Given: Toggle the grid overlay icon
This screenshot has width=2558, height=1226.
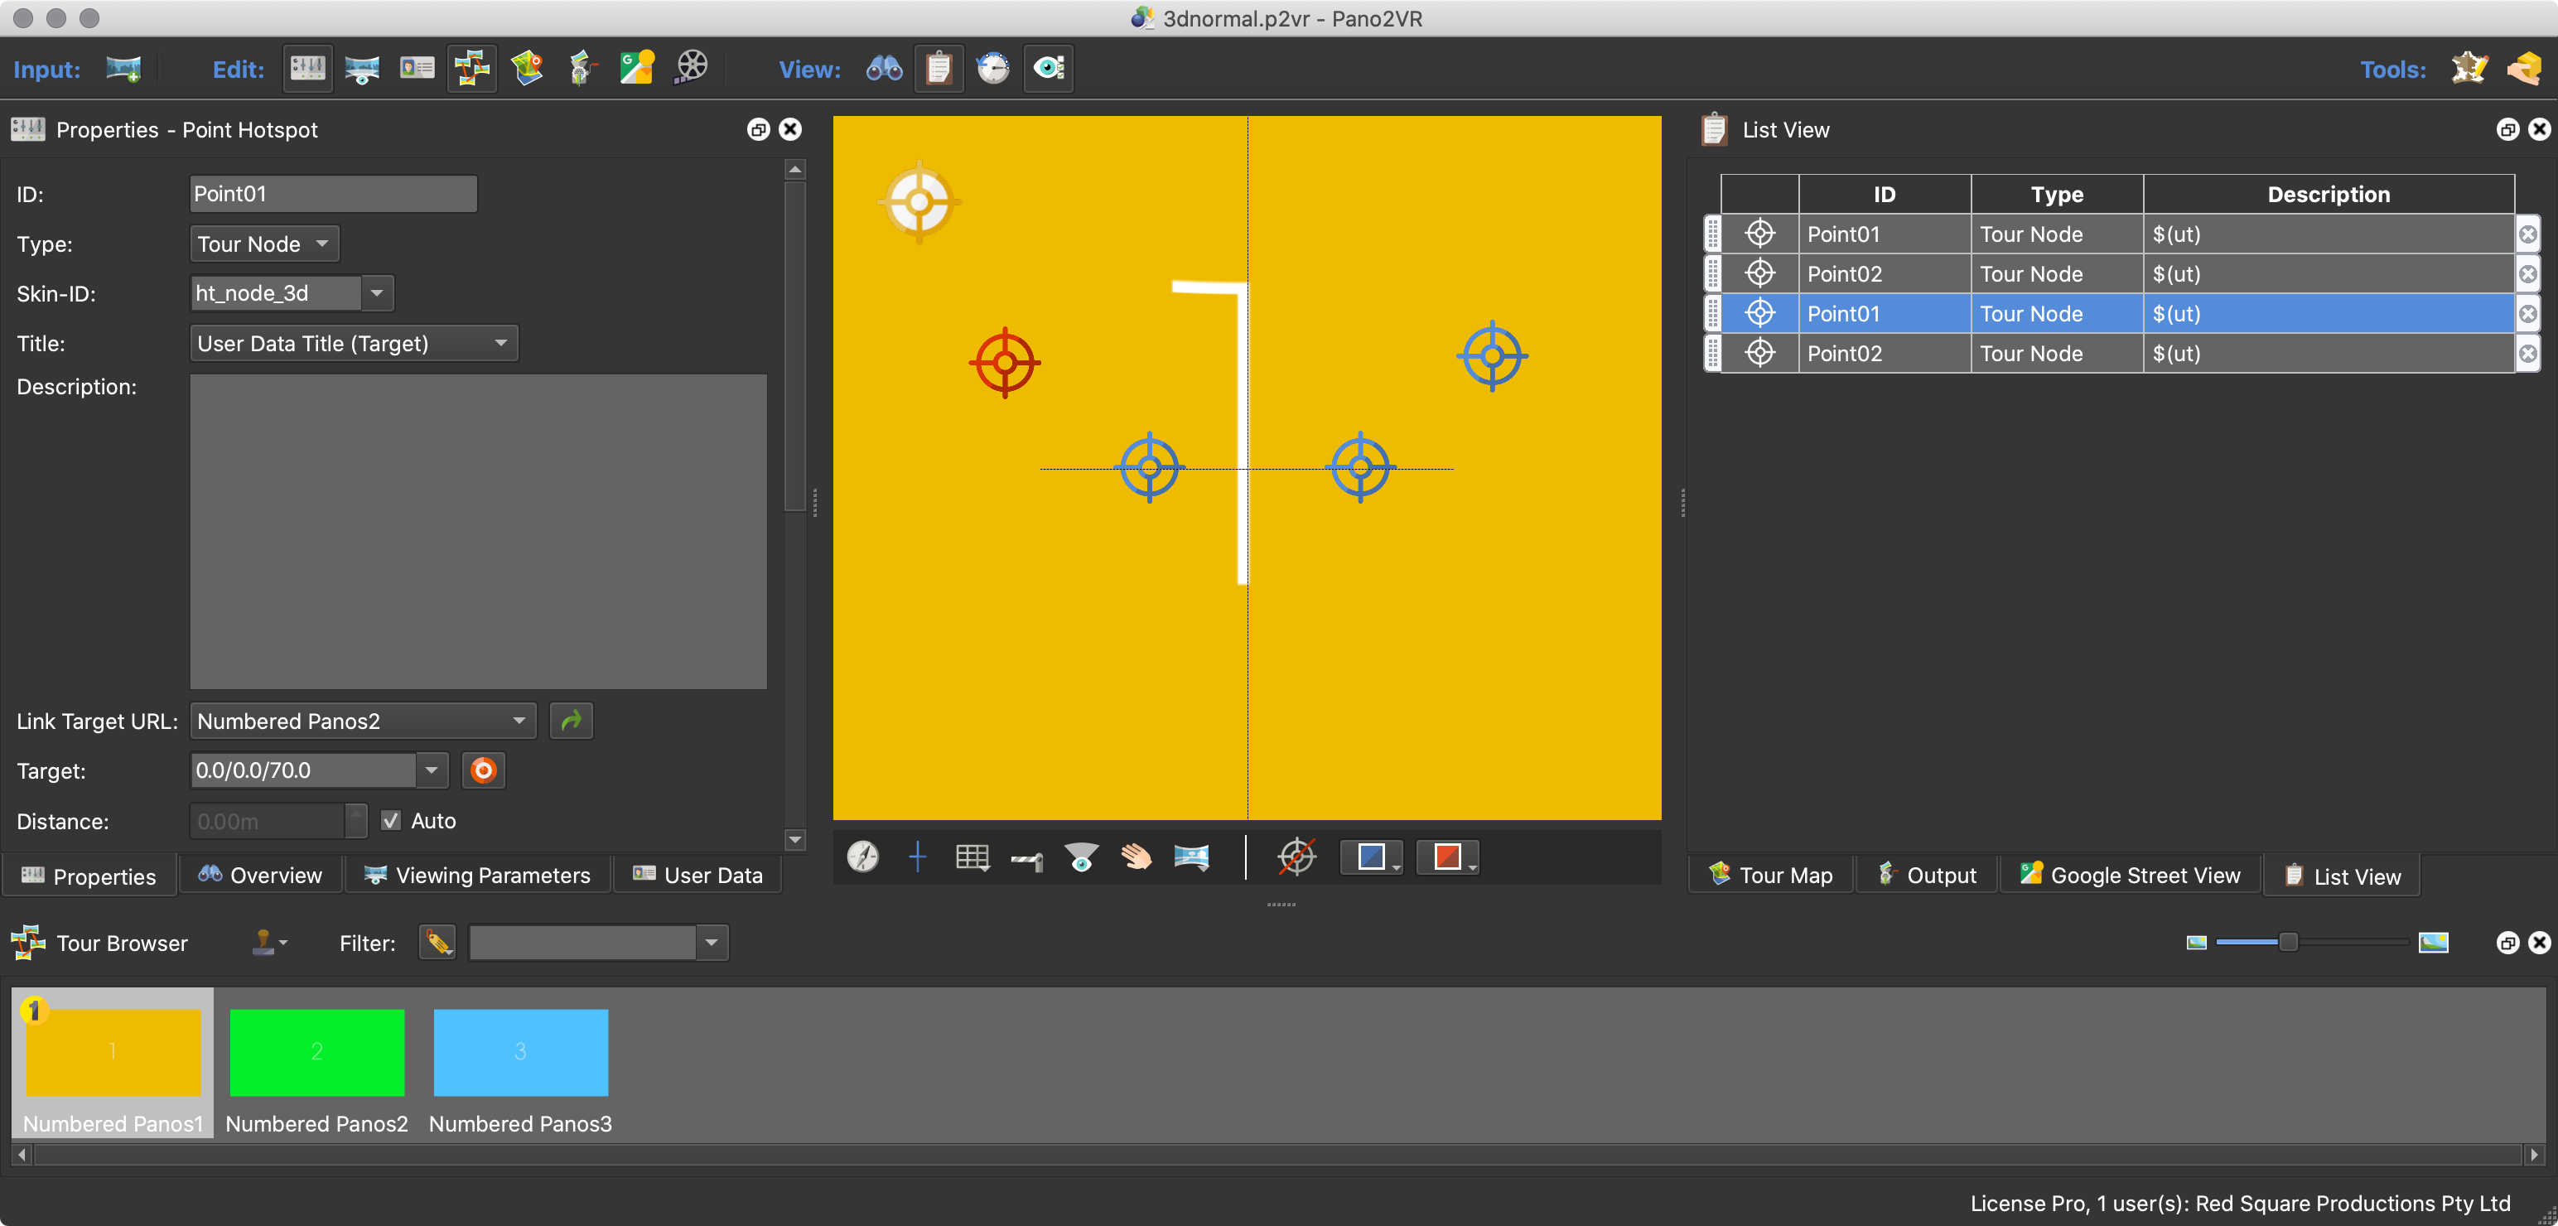Looking at the screenshot, I should pyautogui.click(x=973, y=856).
